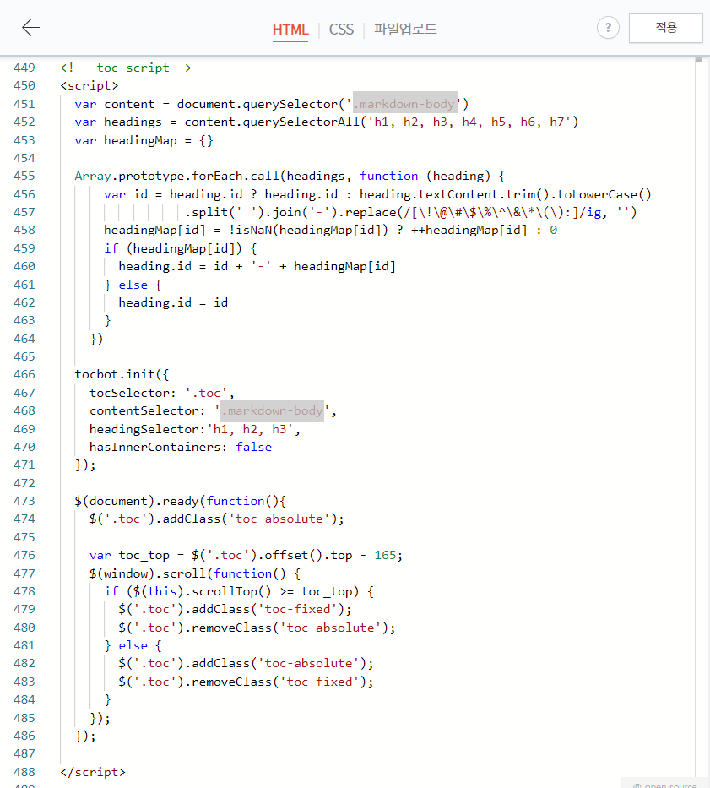Click '!isNaN(headingMap[id])' expression
The width and height of the screenshot is (710, 788).
[x=308, y=231]
